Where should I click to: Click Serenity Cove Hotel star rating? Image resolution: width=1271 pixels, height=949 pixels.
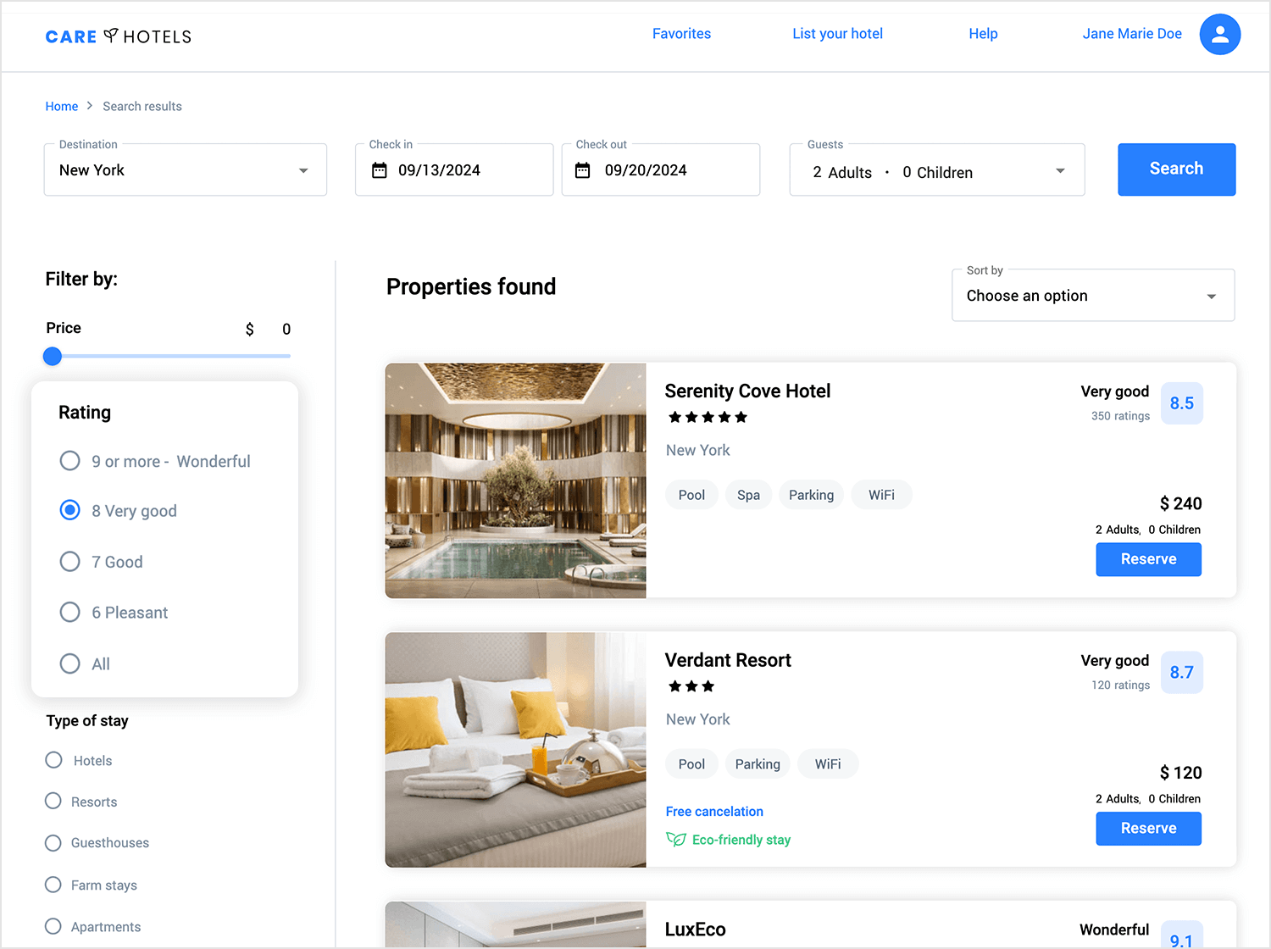coord(708,417)
